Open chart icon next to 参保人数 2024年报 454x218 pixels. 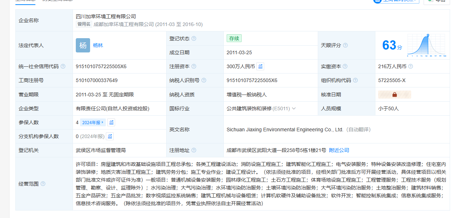click(x=112, y=122)
